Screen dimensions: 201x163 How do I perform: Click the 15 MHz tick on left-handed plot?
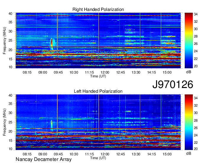pos(10,141)
